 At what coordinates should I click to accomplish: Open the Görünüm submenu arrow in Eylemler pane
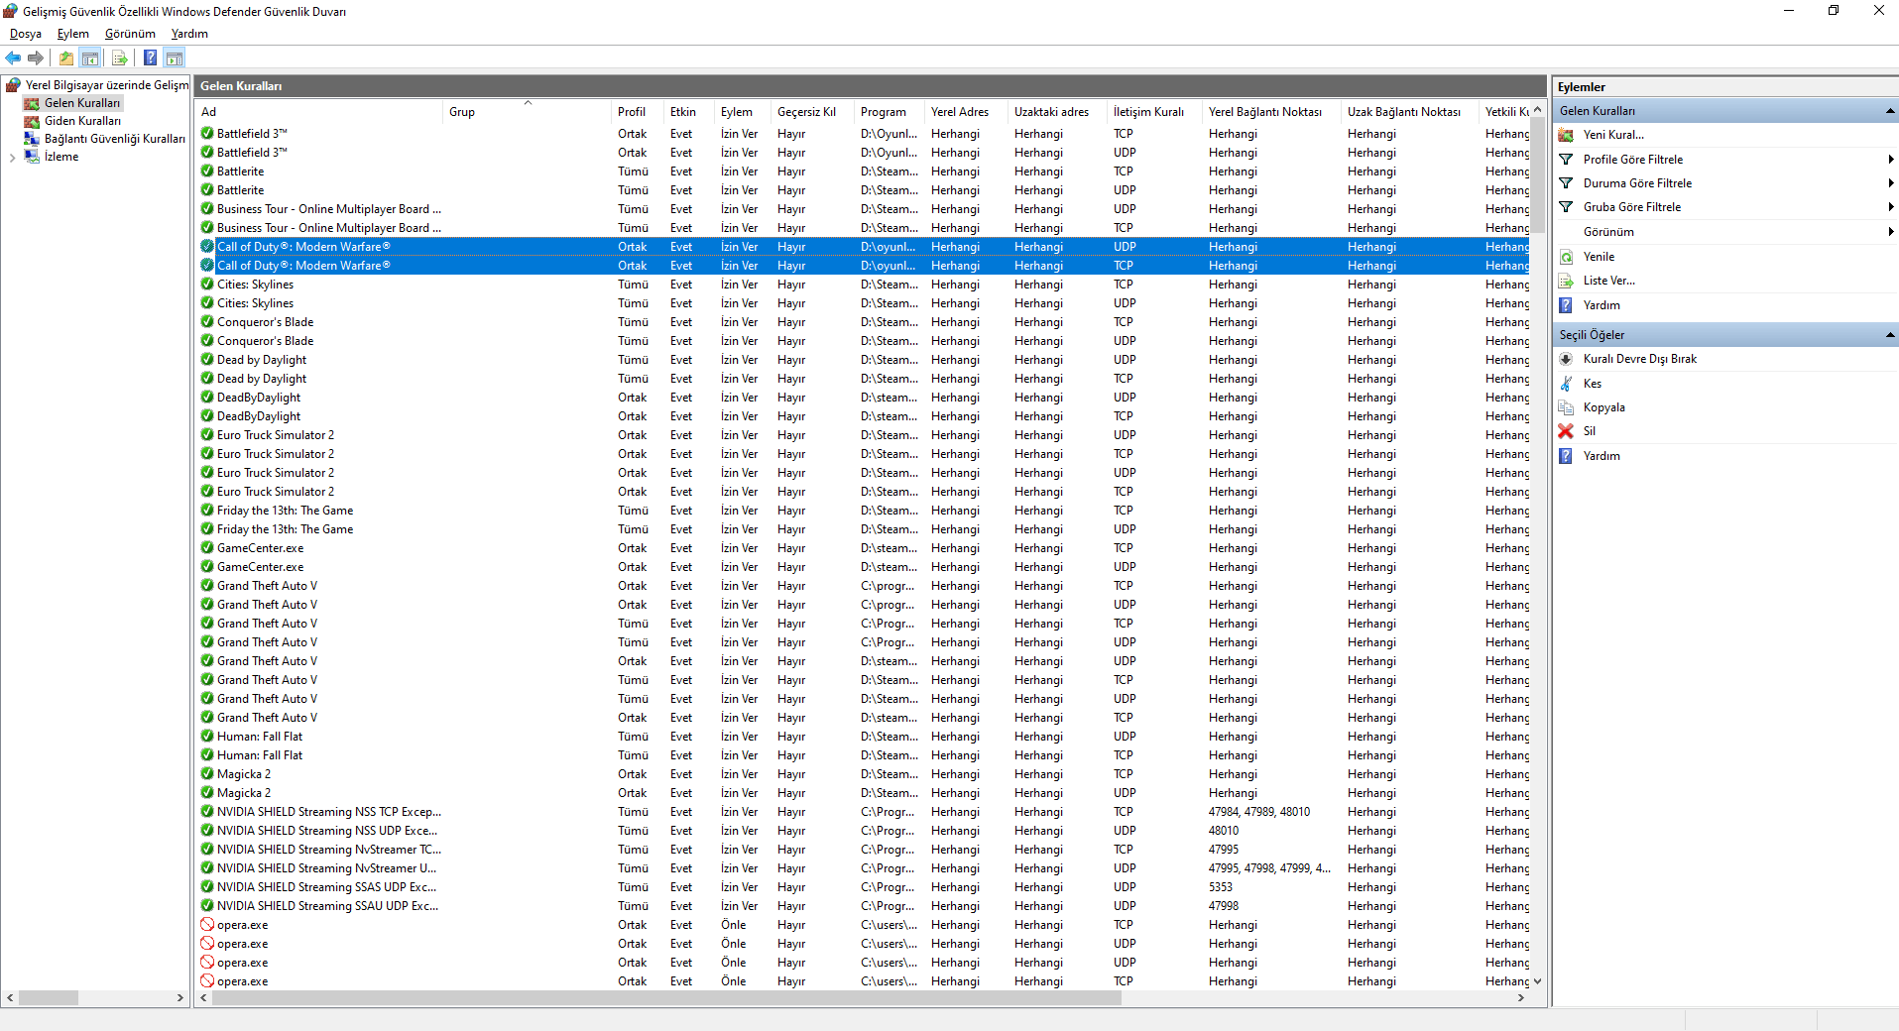1890,232
